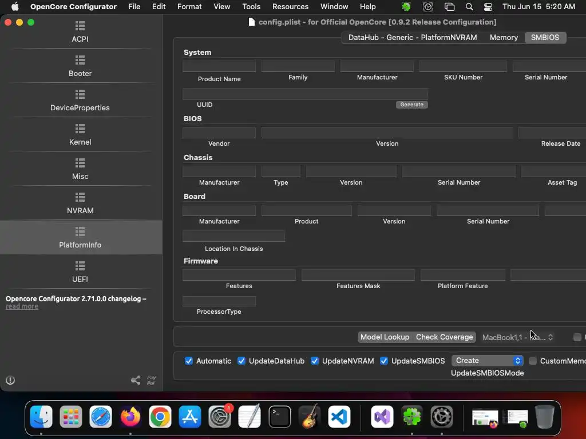Viewport: 586px width, 439px height.
Task: Open the File menu
Action: [134, 7]
